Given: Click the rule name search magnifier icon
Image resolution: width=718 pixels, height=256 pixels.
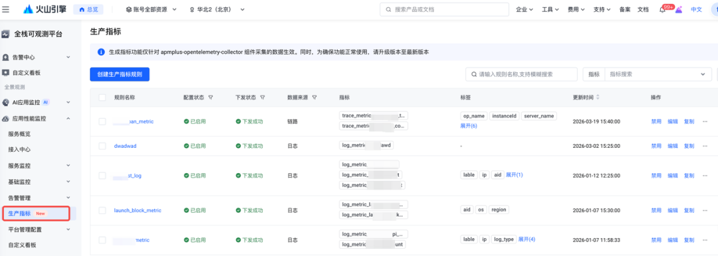Looking at the screenshot, I should [473, 74].
